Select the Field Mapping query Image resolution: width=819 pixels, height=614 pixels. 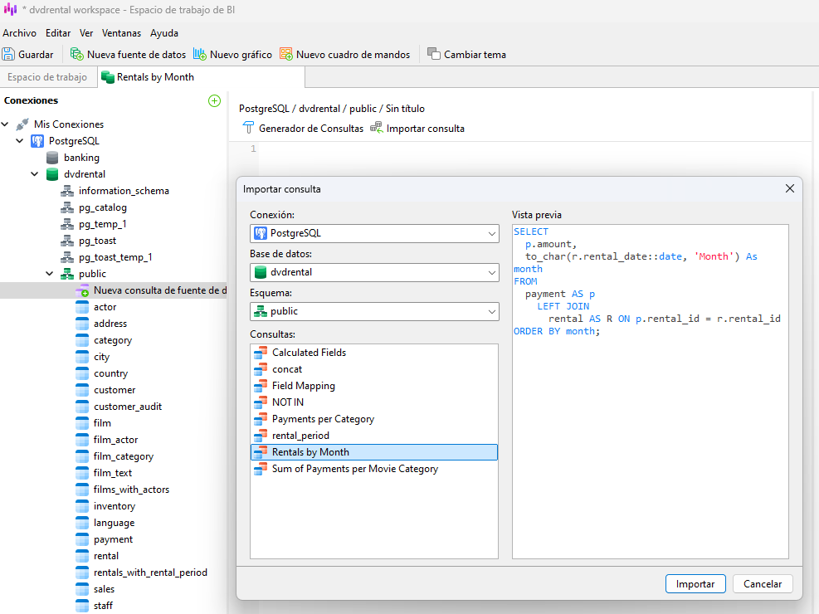pyautogui.click(x=374, y=386)
